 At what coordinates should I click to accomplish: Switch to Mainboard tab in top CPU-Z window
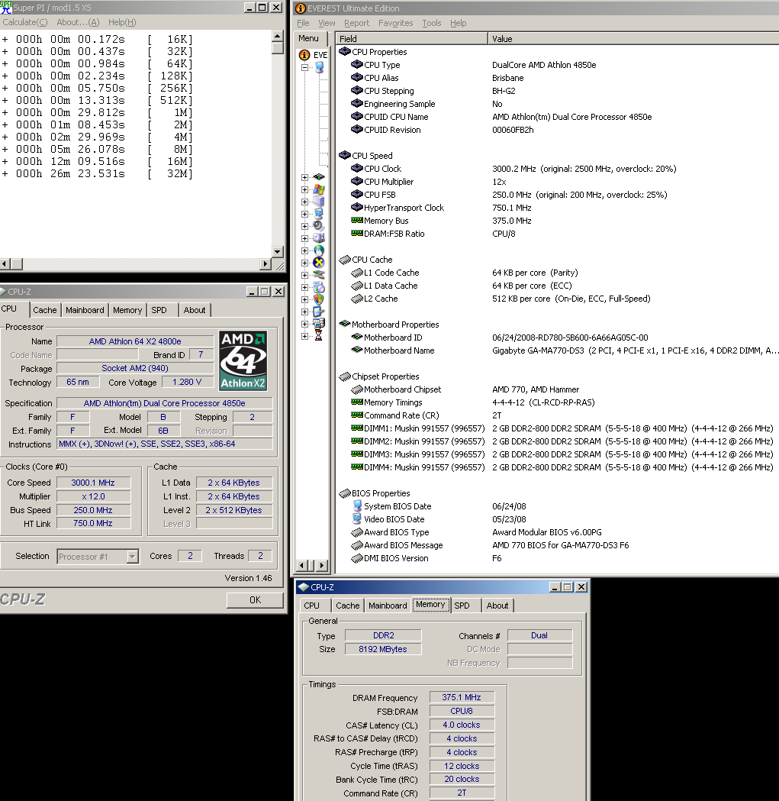tap(85, 310)
